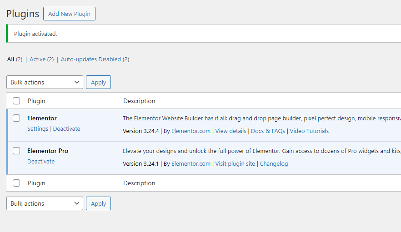Click the Elementor plugin name
Image resolution: width=401 pixels, height=232 pixels.
click(42, 118)
